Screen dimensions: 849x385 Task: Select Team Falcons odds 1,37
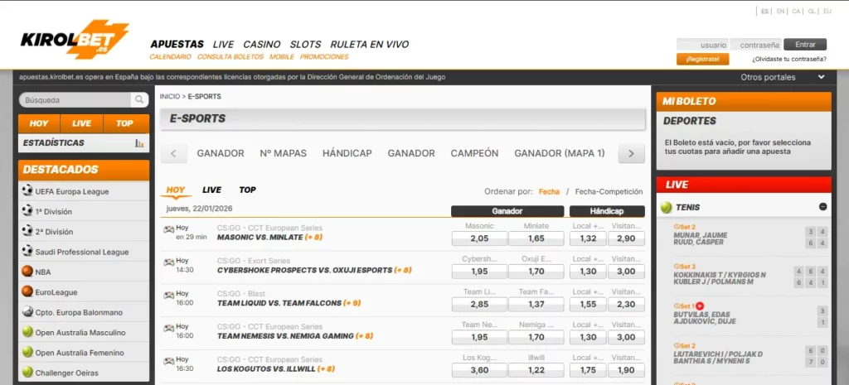536,305
